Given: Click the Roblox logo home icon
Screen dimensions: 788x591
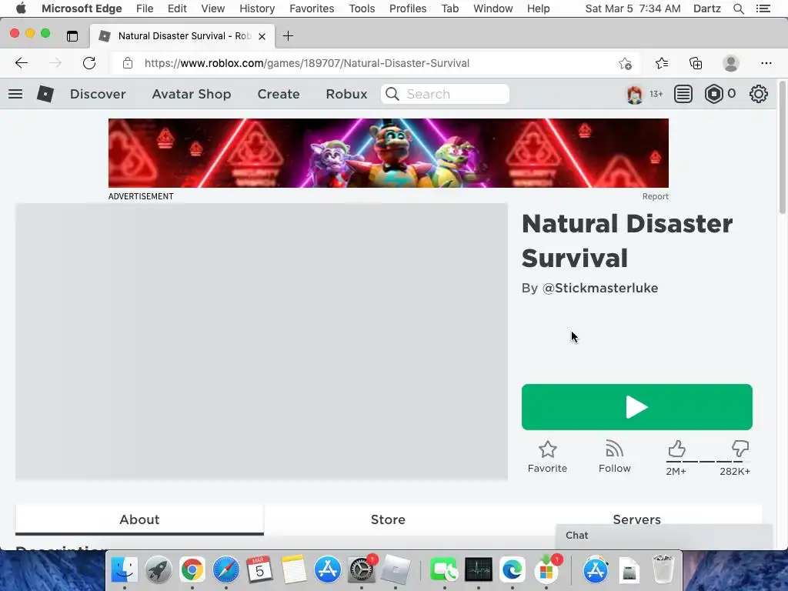Looking at the screenshot, I should click(x=45, y=94).
